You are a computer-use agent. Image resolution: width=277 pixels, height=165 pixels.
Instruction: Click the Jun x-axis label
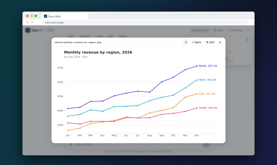(126, 135)
